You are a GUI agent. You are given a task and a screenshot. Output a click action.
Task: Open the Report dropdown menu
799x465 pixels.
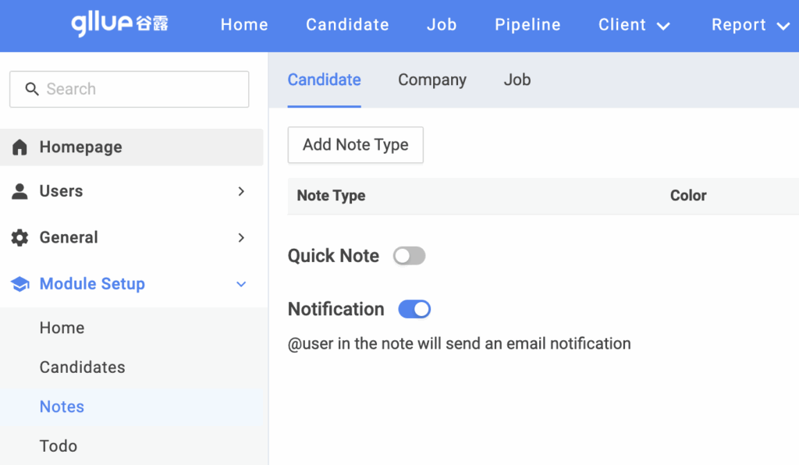coord(750,25)
